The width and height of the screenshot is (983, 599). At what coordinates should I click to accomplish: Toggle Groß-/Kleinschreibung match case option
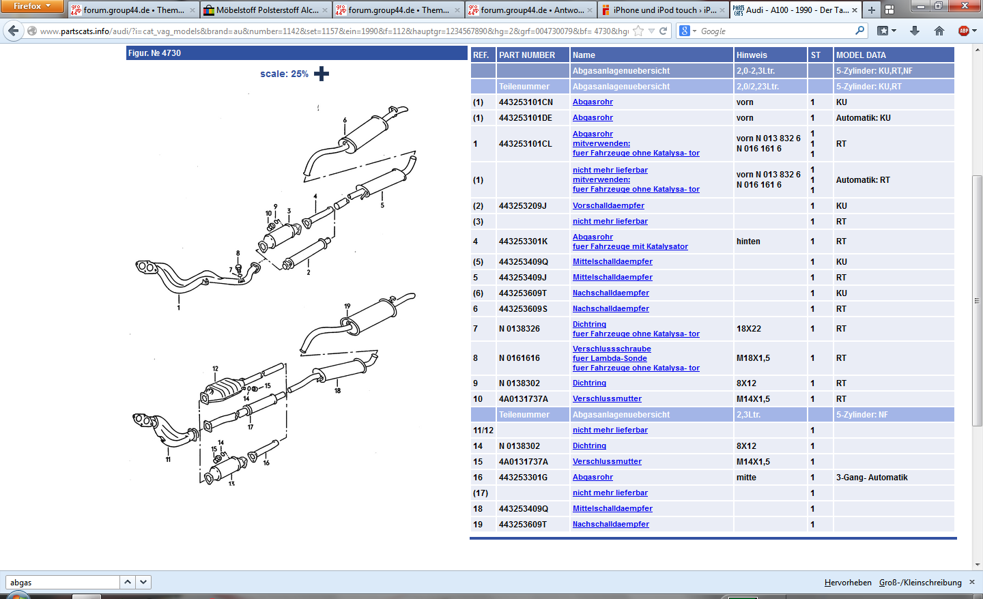[920, 583]
